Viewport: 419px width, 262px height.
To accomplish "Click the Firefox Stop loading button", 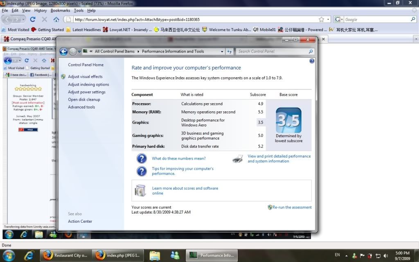I will [x=44, y=19].
